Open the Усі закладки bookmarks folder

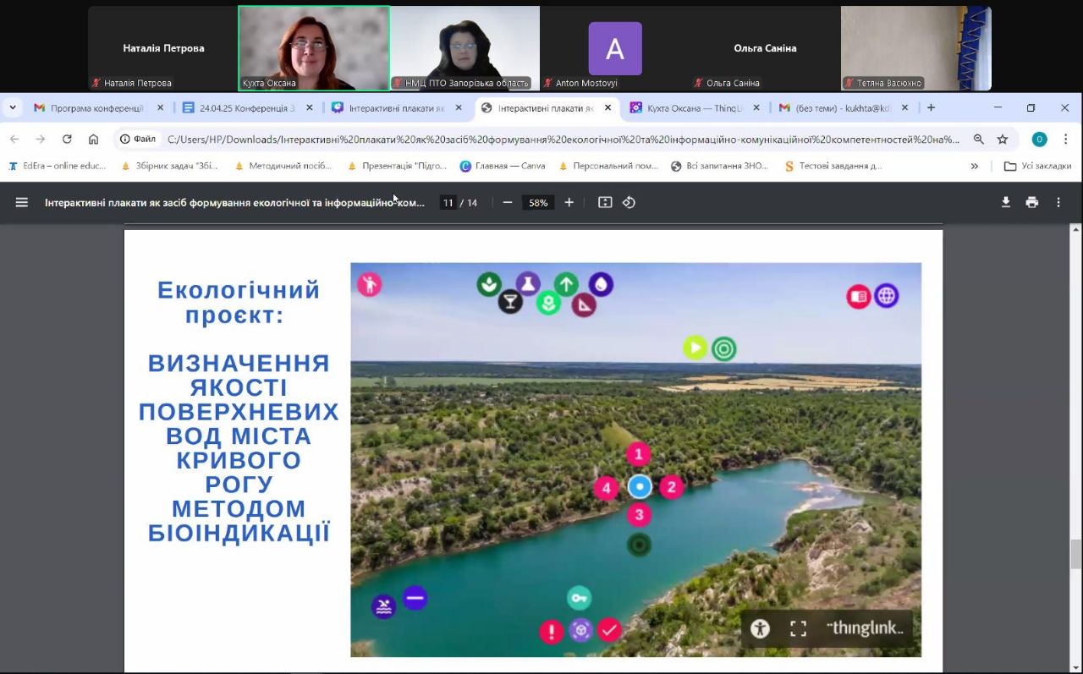(x=1037, y=166)
